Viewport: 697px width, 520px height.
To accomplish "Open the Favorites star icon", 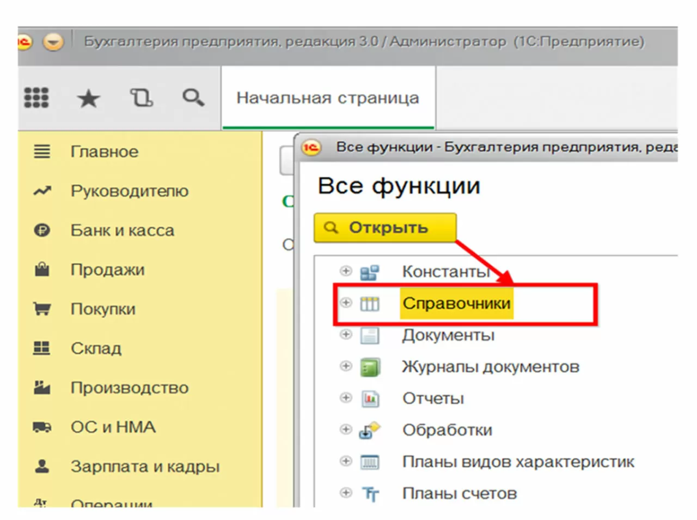I will click(88, 99).
